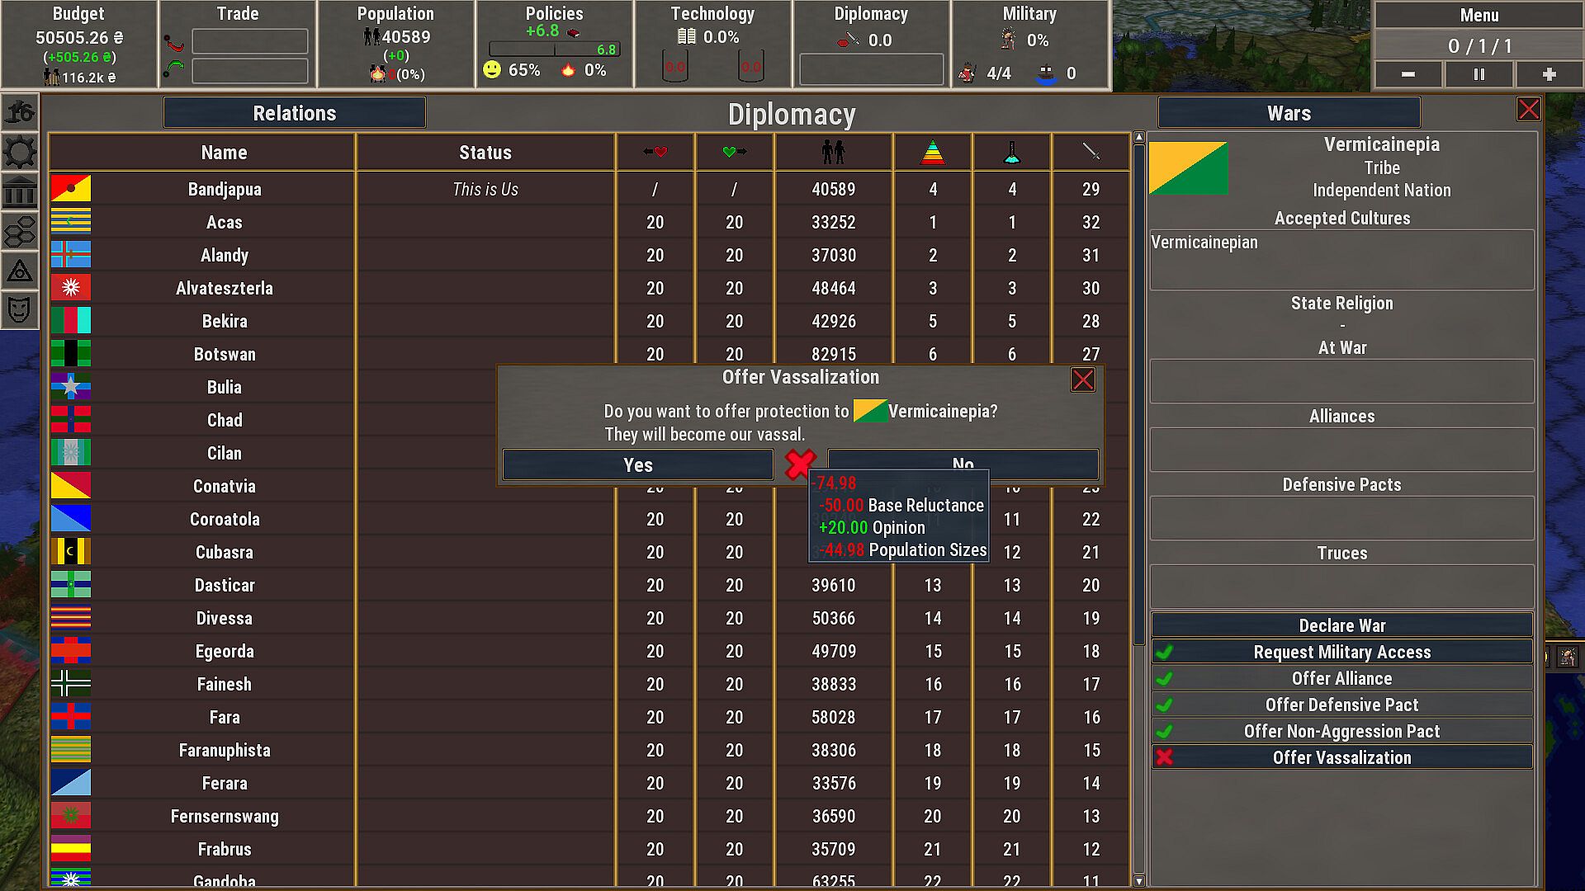
Task: Sort by population column icon
Action: (833, 152)
